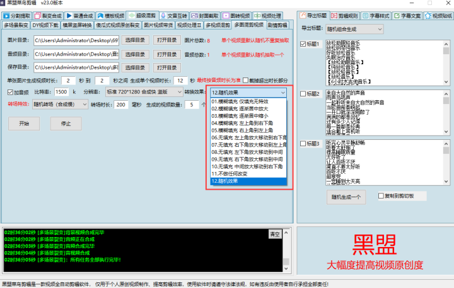Clear the log with 清空 button
Screen dimensions: 454x288
pyautogui.click(x=275, y=234)
